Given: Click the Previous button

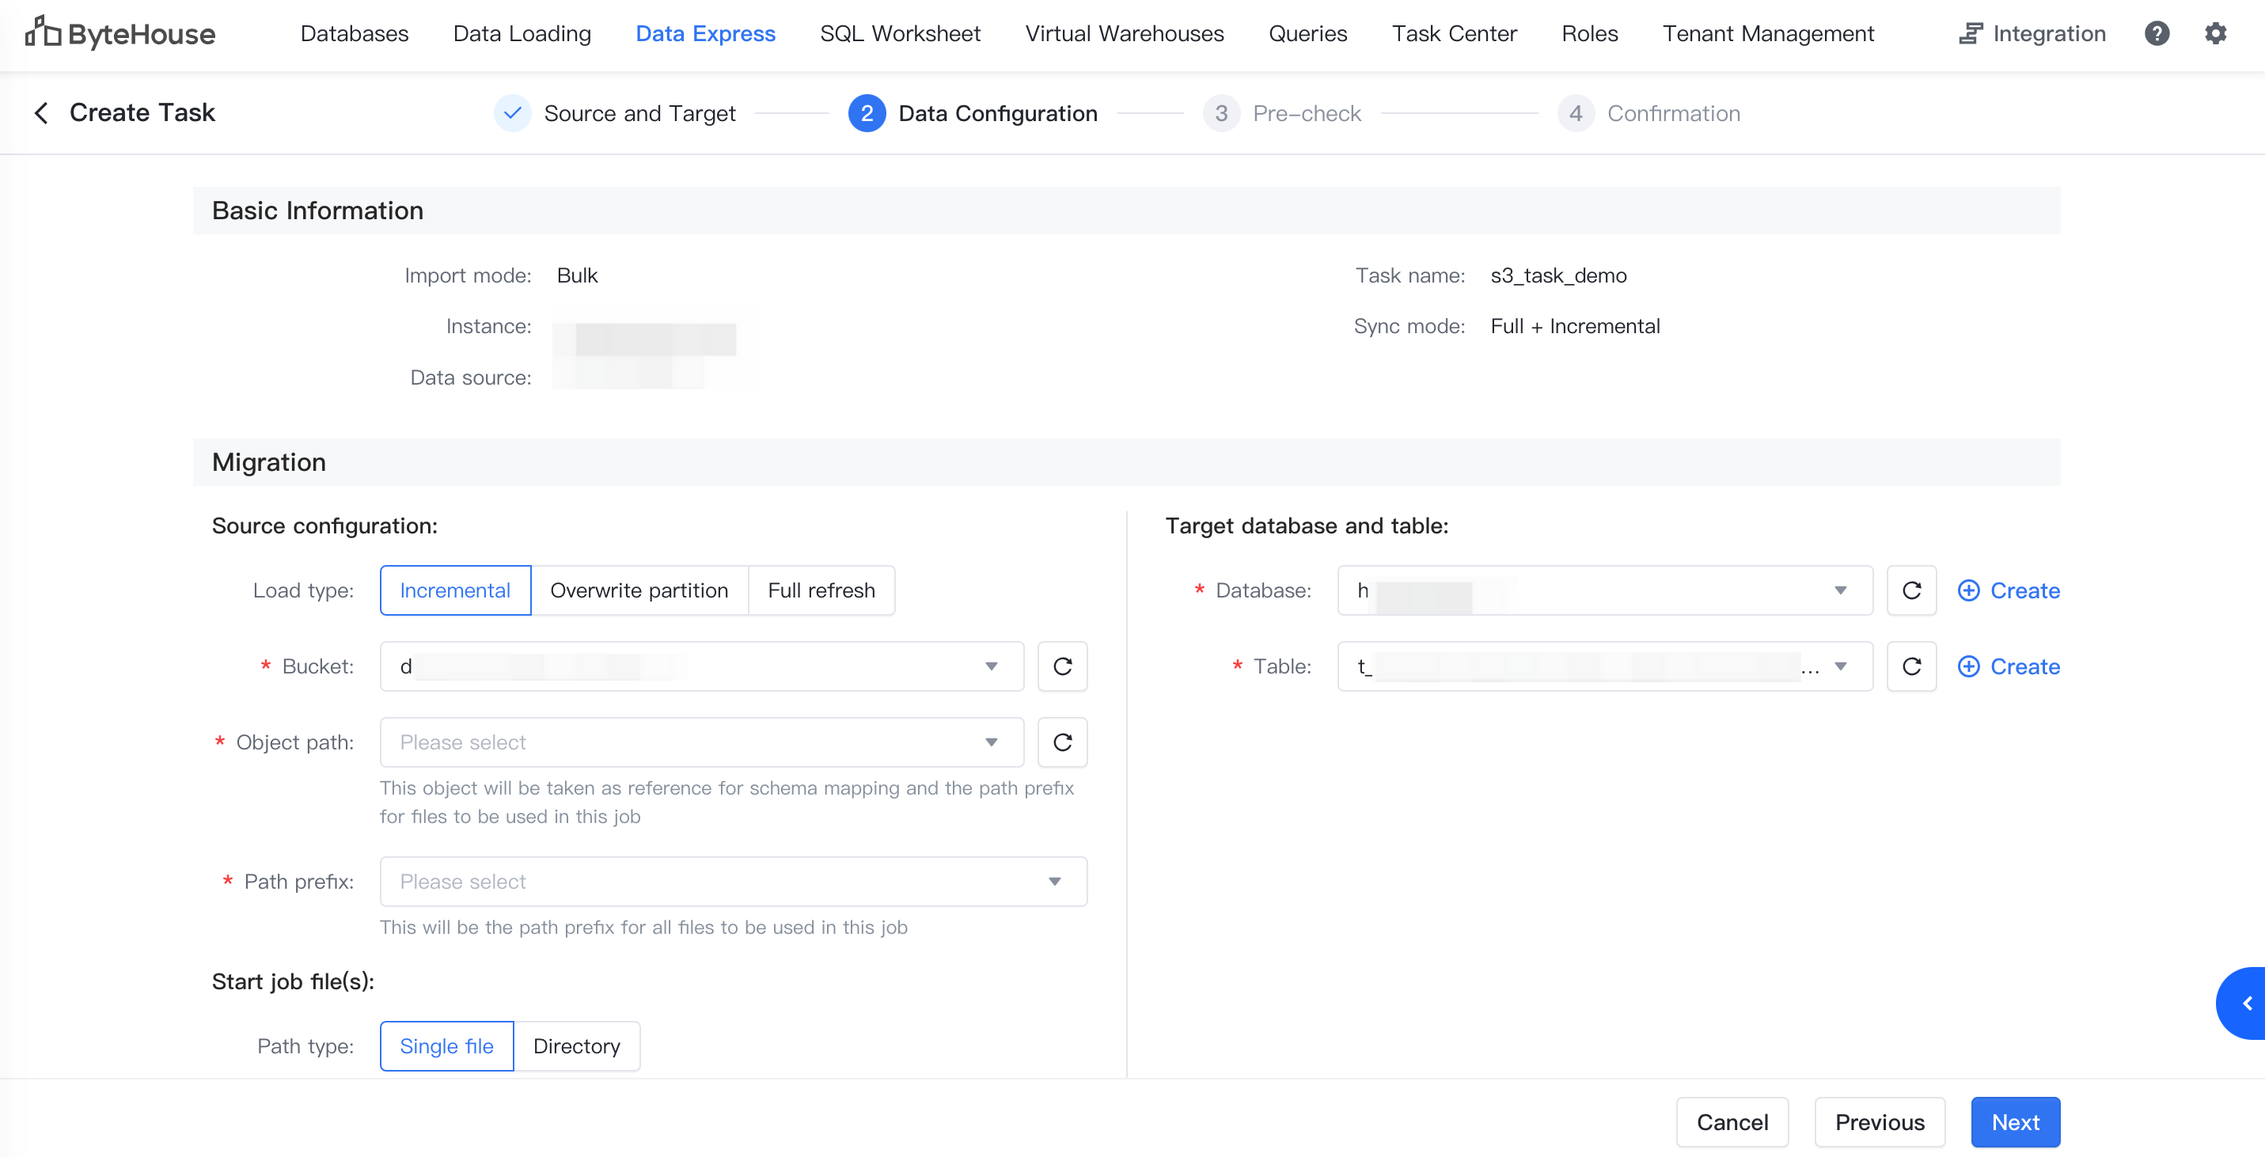Looking at the screenshot, I should (1880, 1122).
